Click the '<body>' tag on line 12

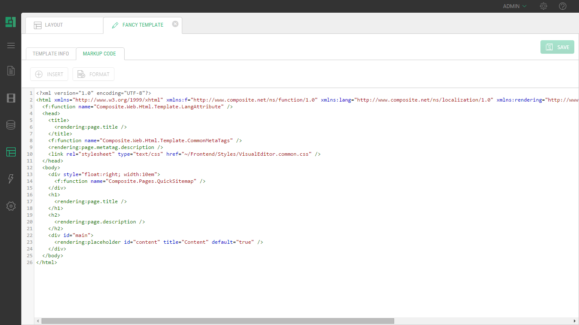click(x=51, y=168)
